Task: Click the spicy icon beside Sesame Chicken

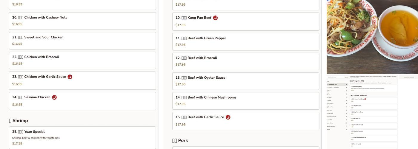Action: pyautogui.click(x=54, y=97)
